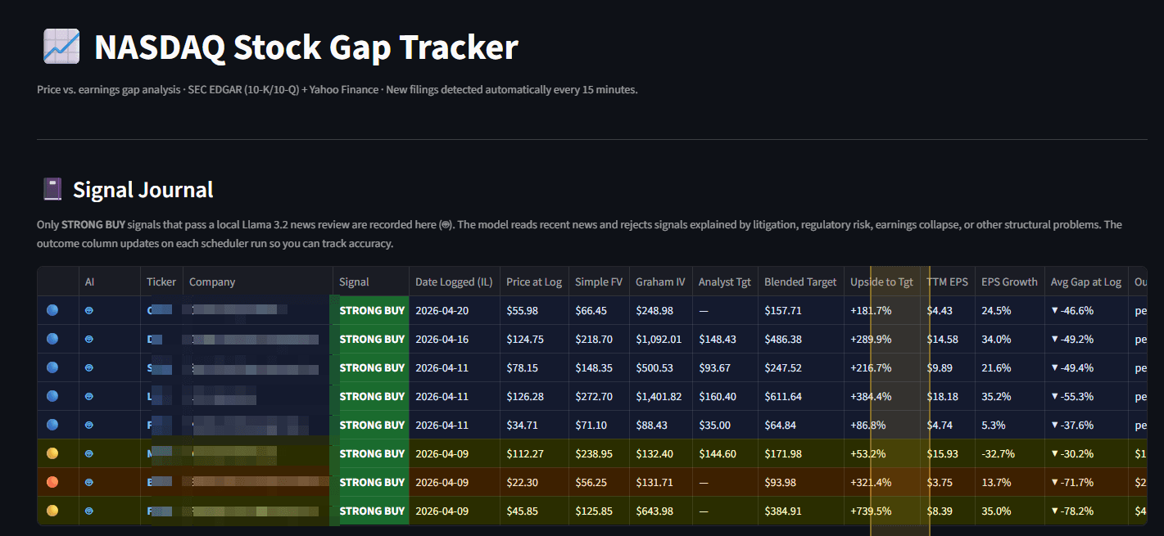The height and width of the screenshot is (536, 1164).
Task: Select the $148.43 Analyst Tgt cell
Action: click(x=725, y=339)
